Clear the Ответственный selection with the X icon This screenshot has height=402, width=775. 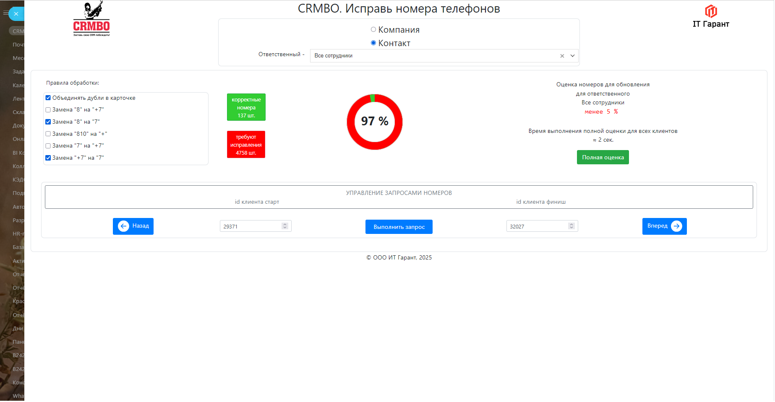click(x=562, y=56)
